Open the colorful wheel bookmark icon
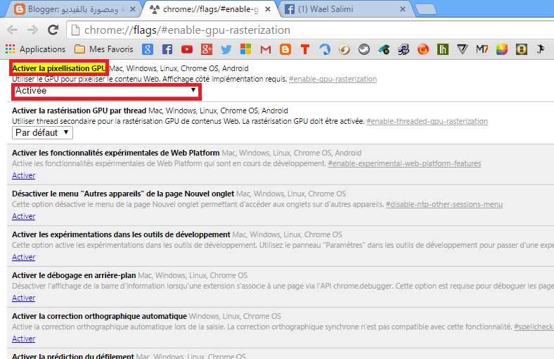 [502, 49]
